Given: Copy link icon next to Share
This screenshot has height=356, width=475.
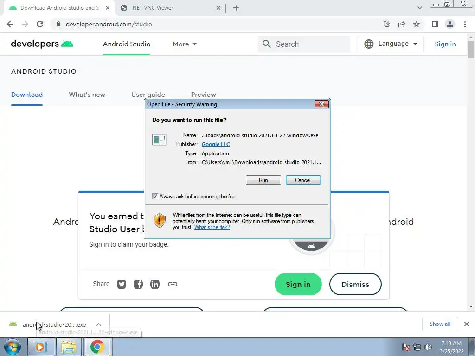Looking at the screenshot, I should pyautogui.click(x=173, y=284).
